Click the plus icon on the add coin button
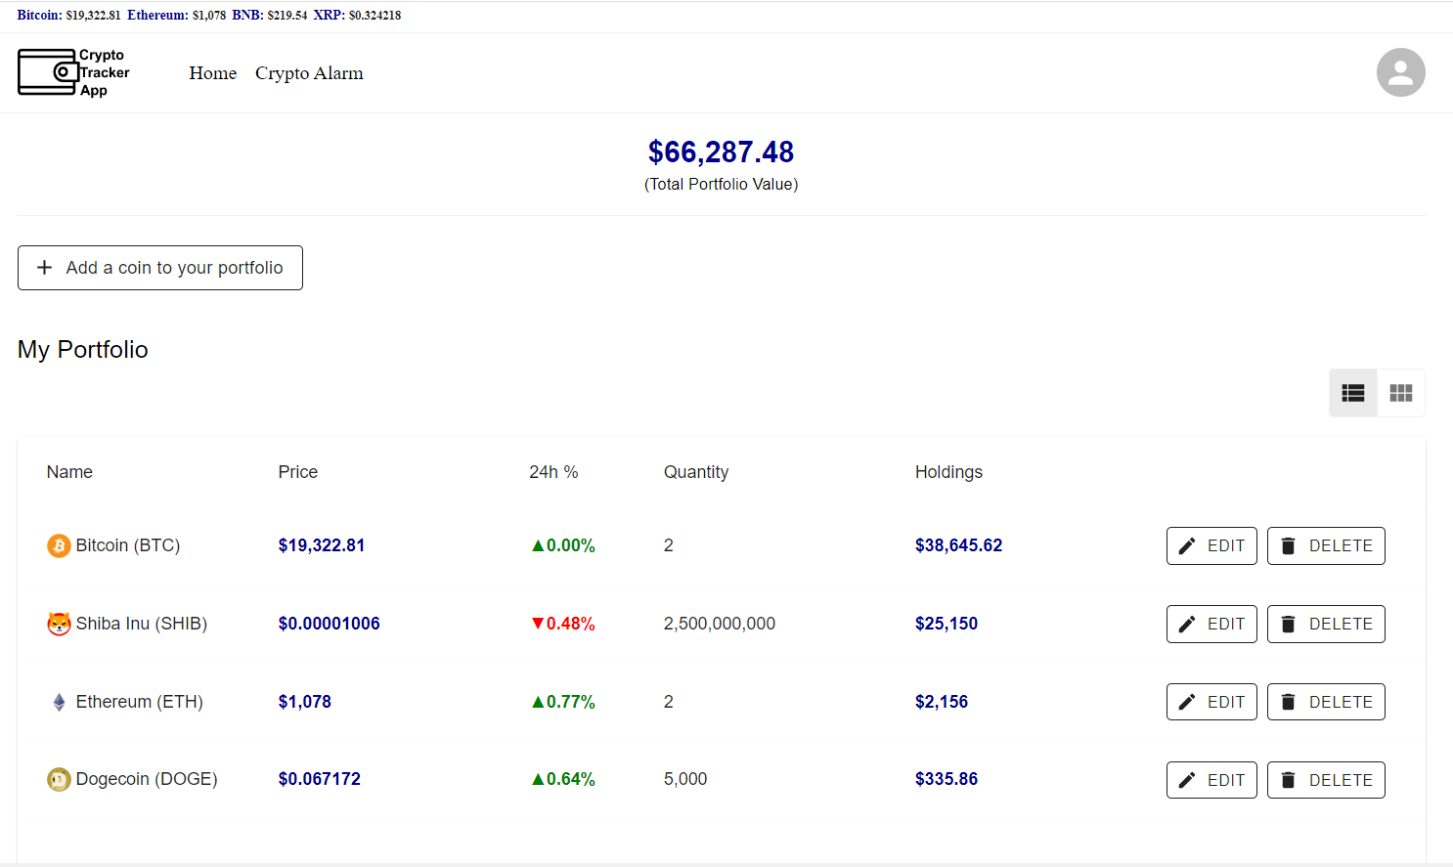Image resolution: width=1453 pixels, height=867 pixels. coord(45,267)
